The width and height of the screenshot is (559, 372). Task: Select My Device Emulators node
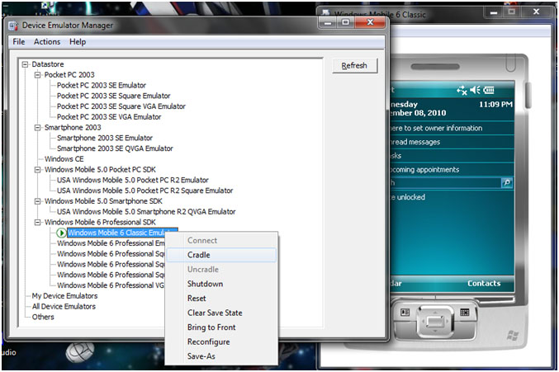tap(64, 296)
